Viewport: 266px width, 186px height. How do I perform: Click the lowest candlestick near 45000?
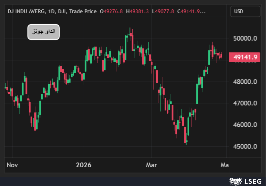[186, 141]
